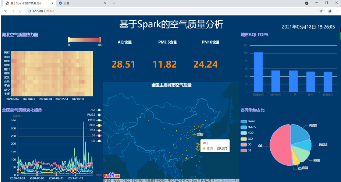Open a new tab with the plus icon
Image resolution: width=341 pixels, height=182 pixels.
pyautogui.click(x=114, y=3)
